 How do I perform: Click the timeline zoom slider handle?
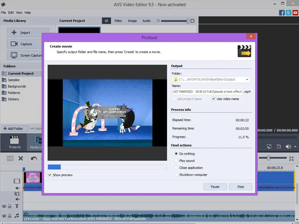pos(268,158)
